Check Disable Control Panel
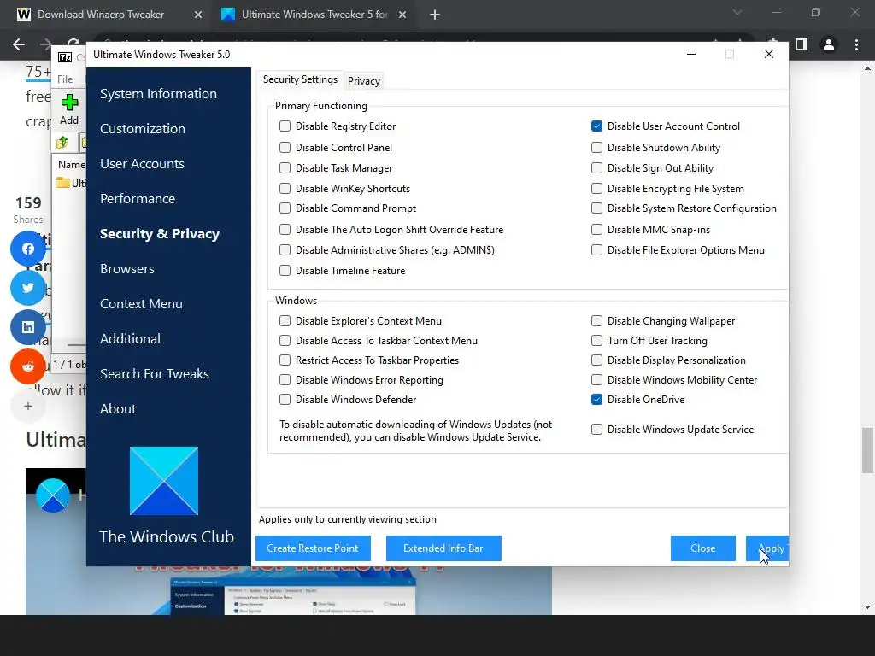Image resolution: width=875 pixels, height=656 pixels. 285,147
